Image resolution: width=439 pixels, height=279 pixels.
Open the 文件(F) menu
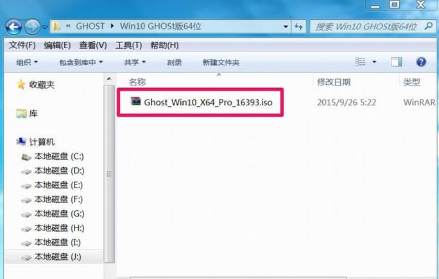coord(22,45)
